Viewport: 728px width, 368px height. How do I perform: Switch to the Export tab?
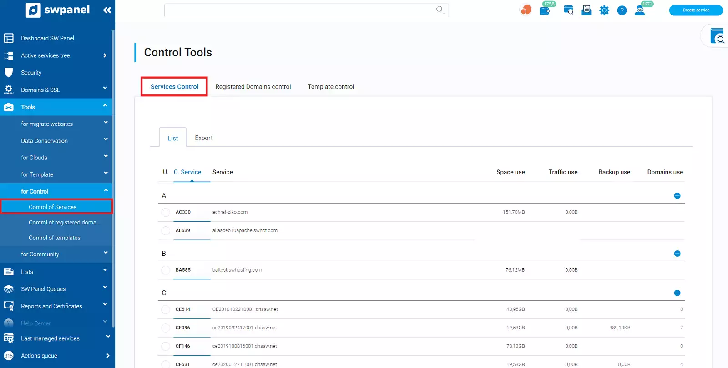[x=203, y=138]
